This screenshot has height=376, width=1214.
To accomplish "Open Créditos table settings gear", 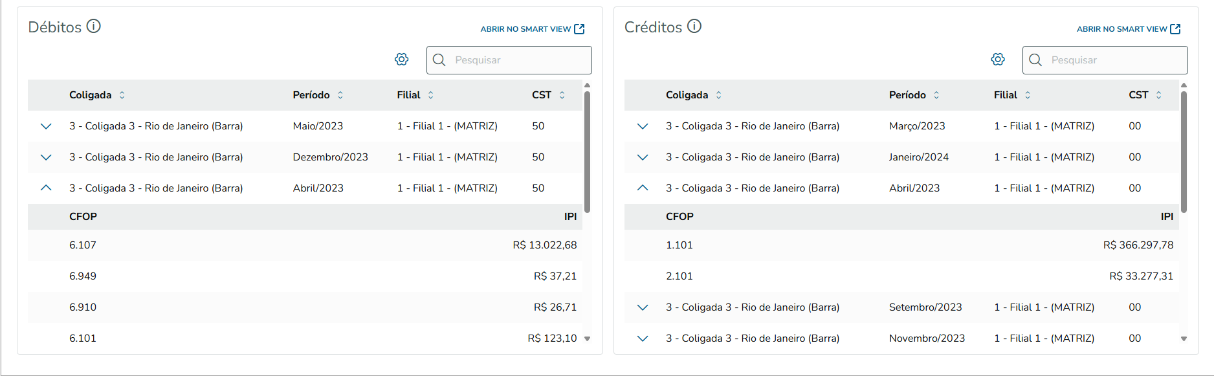I will [998, 60].
